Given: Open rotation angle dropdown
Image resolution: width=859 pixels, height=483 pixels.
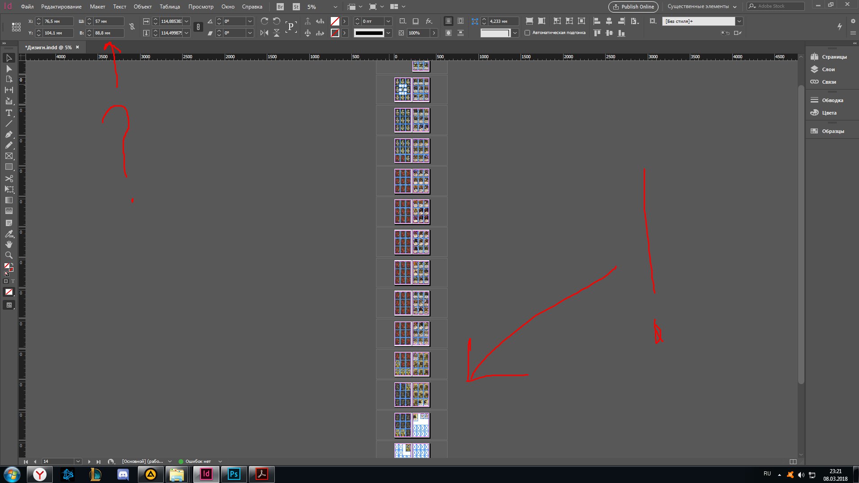Looking at the screenshot, I should pyautogui.click(x=250, y=21).
